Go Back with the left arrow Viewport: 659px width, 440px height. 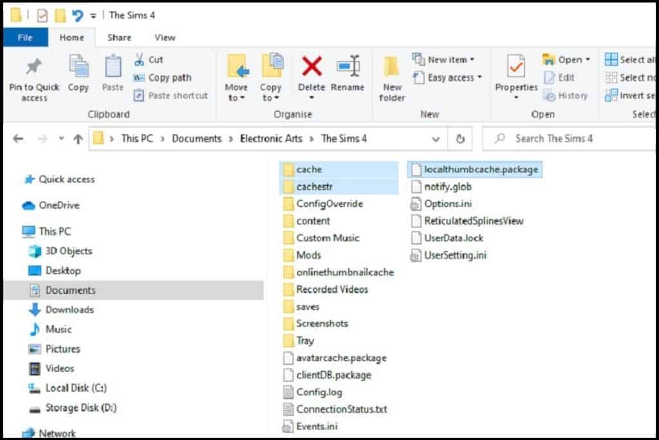pyautogui.click(x=18, y=139)
